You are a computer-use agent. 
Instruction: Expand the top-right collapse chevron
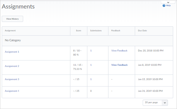pyautogui.click(x=168, y=2)
